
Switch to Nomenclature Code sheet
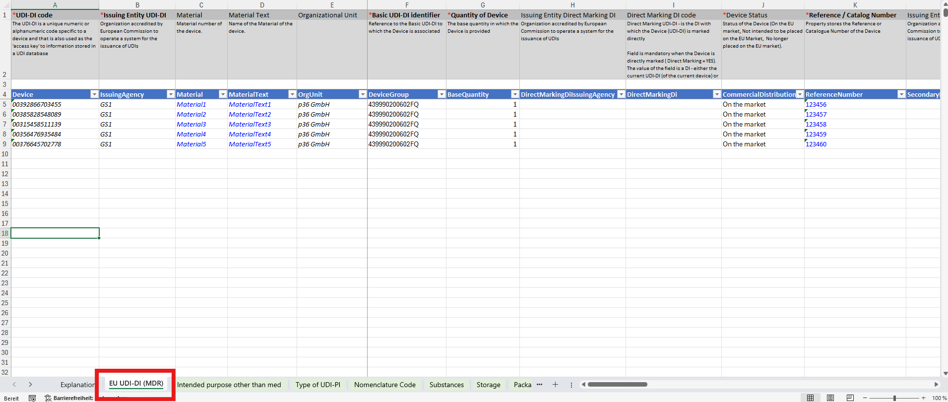click(x=384, y=385)
